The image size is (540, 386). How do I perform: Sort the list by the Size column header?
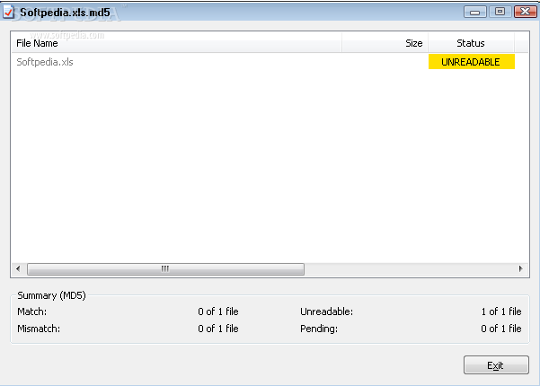coord(385,43)
